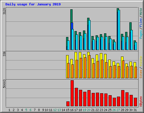The image size is (144, 113).
Task: Click the cyan pages bar for day 30
Action: click(132, 40)
